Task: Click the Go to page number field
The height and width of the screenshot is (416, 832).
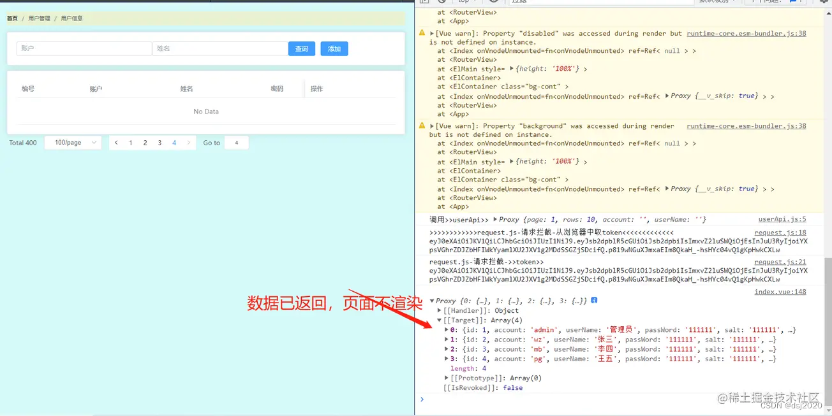Action: (x=237, y=143)
